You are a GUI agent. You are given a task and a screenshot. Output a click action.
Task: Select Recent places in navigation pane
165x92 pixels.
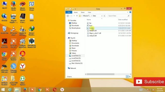[x=76, y=28]
